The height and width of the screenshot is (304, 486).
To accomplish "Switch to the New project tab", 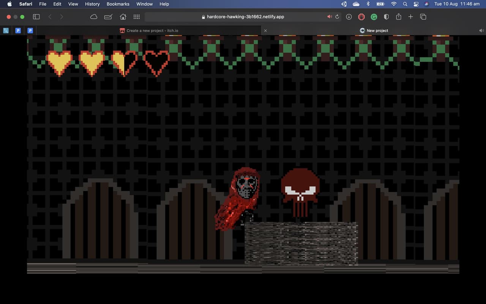I will click(374, 30).
